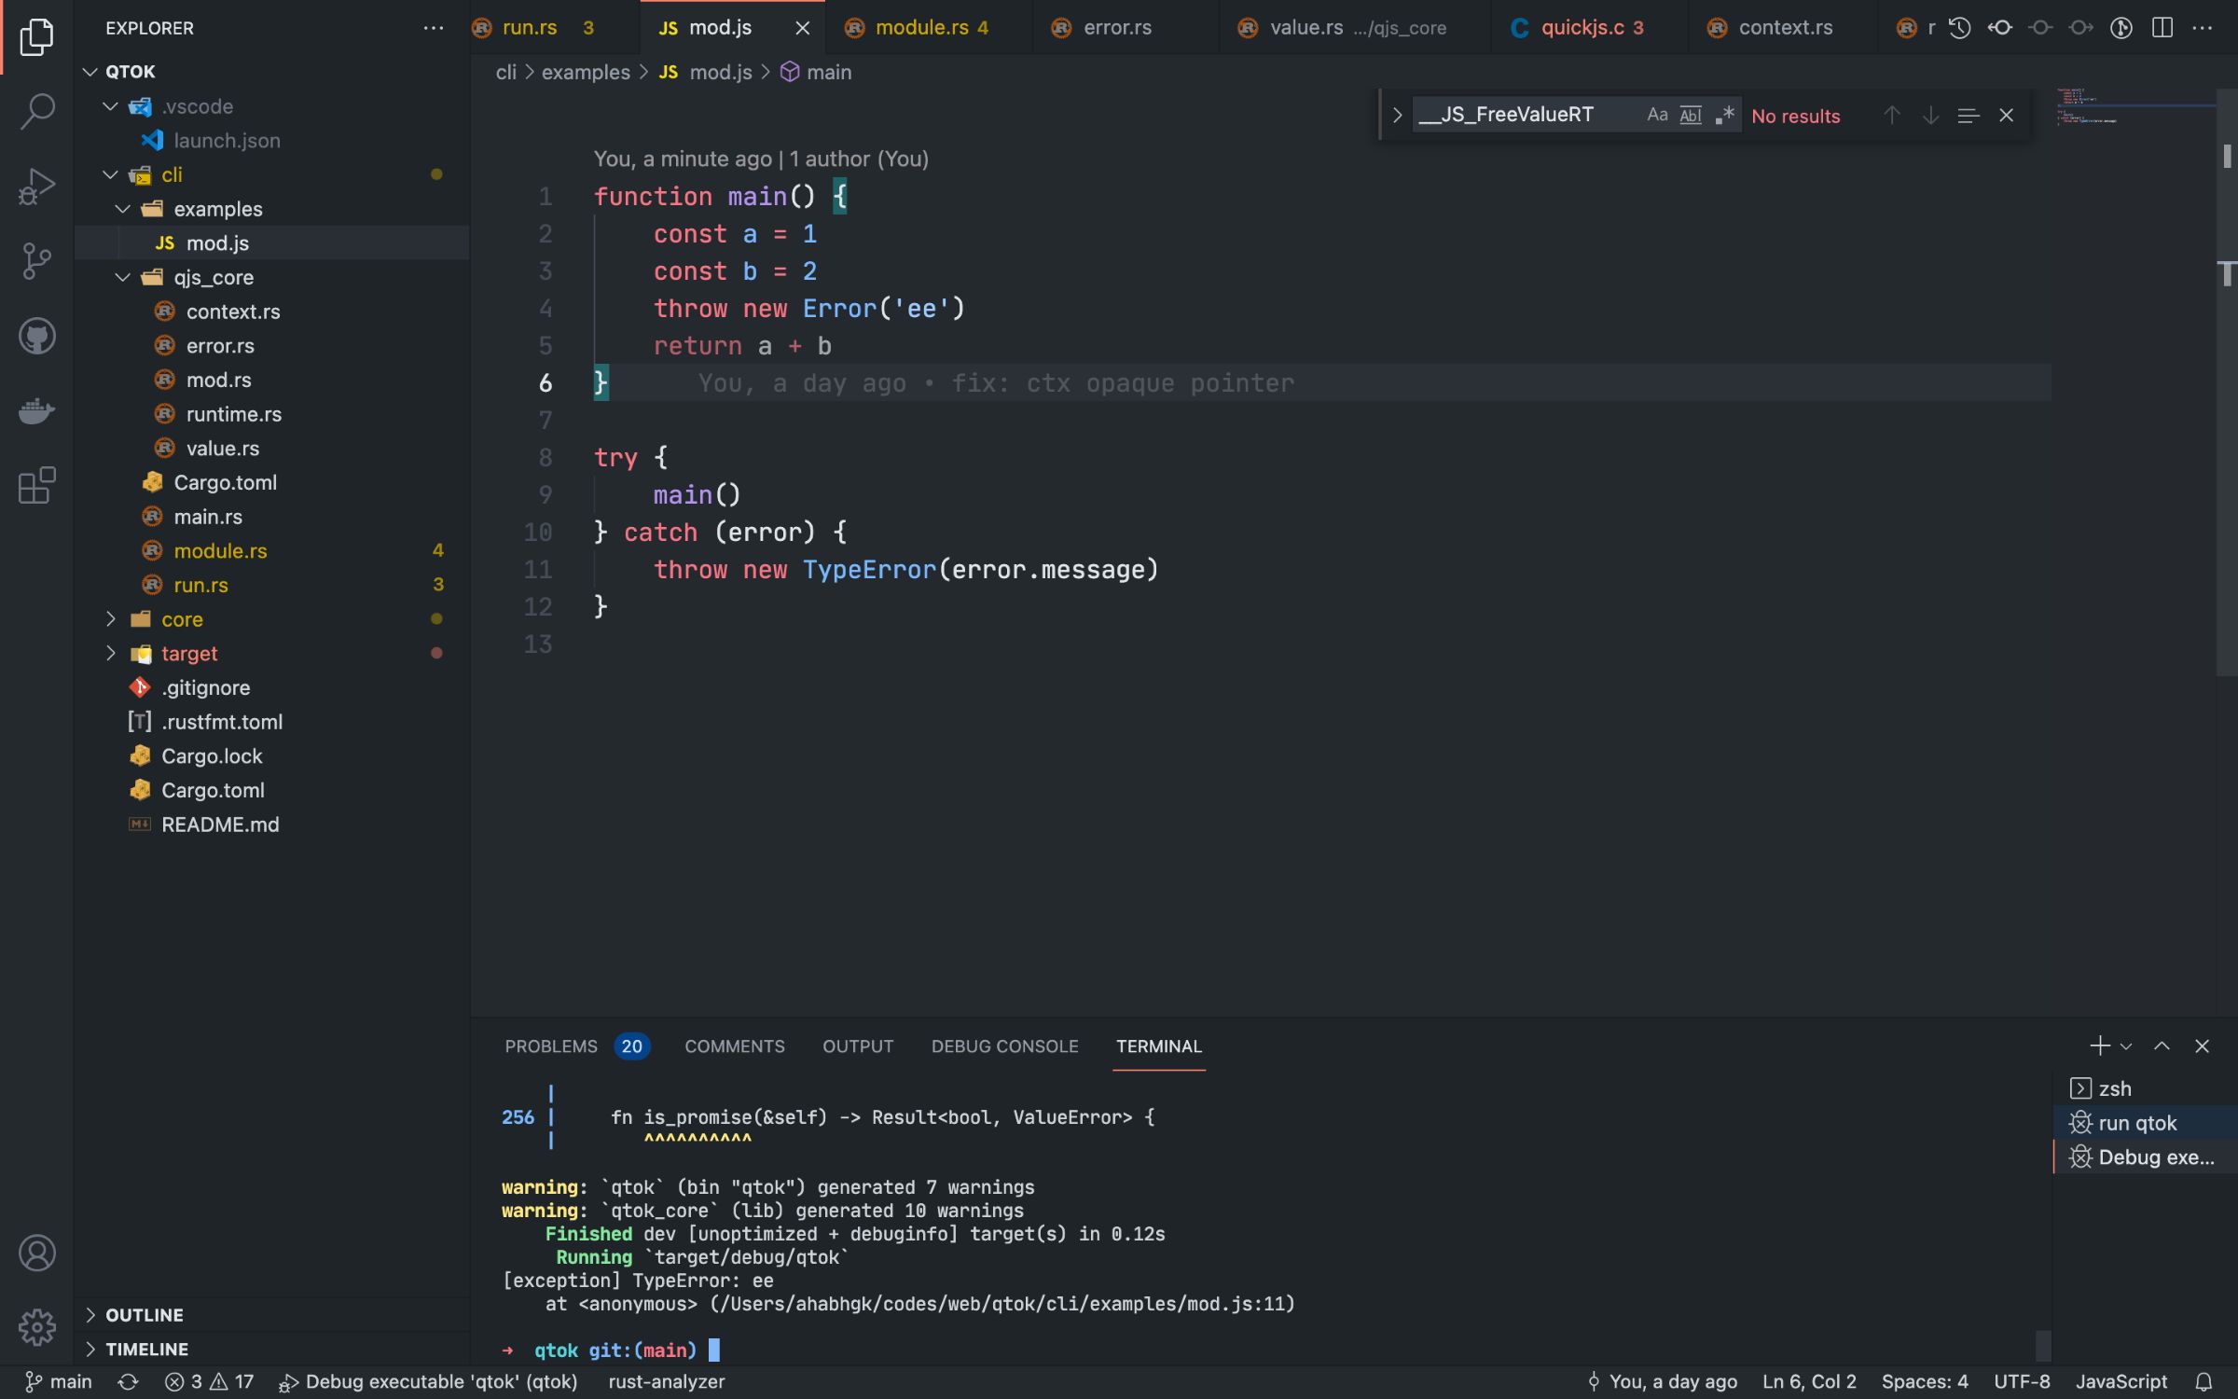
Task: Expand the core folder
Action: click(x=182, y=619)
